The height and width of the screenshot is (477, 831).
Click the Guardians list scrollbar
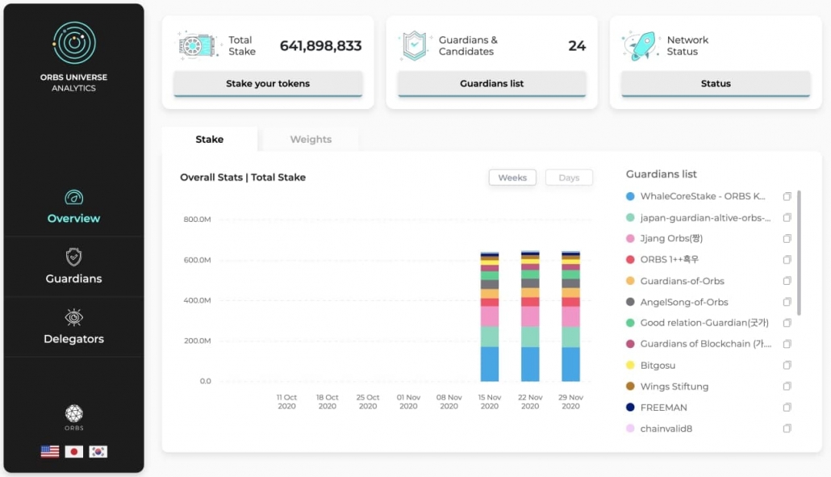(799, 253)
